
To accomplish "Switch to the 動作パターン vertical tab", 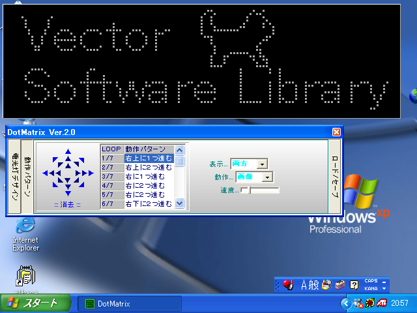I will coord(27,177).
